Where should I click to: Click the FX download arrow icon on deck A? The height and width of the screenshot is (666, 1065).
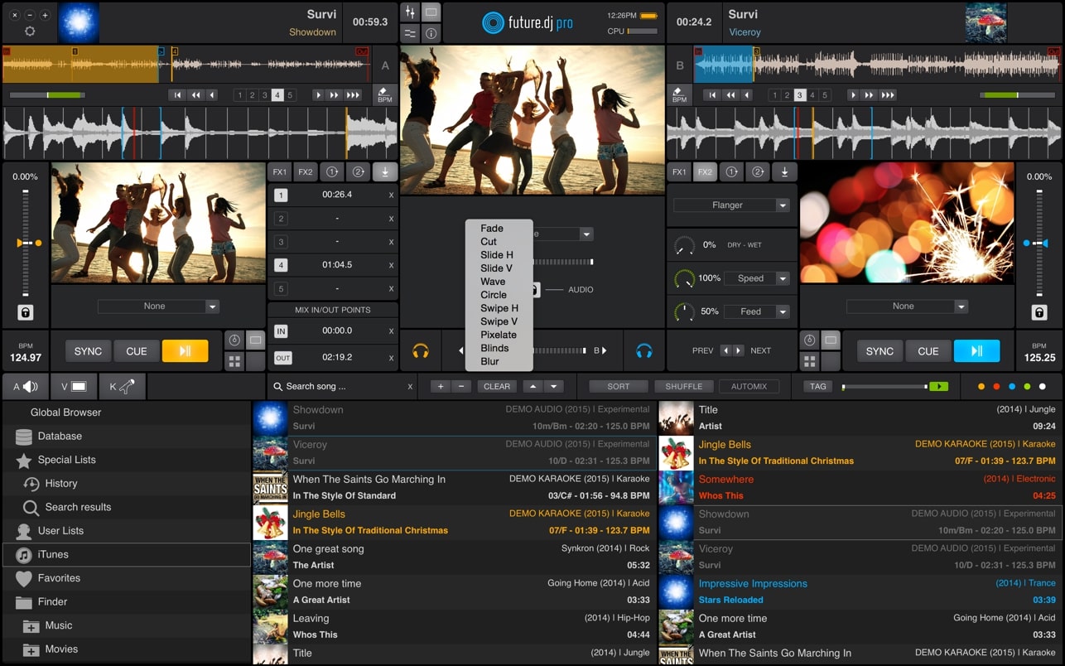(x=385, y=171)
